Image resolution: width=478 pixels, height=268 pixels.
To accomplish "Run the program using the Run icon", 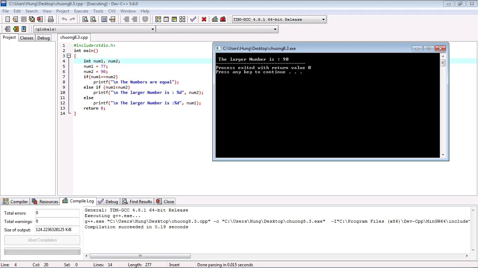I will [166, 19].
